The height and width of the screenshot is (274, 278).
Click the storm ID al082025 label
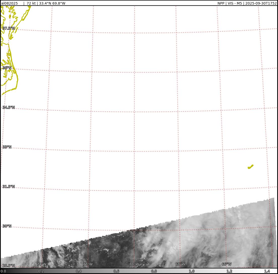[x=10, y=3]
